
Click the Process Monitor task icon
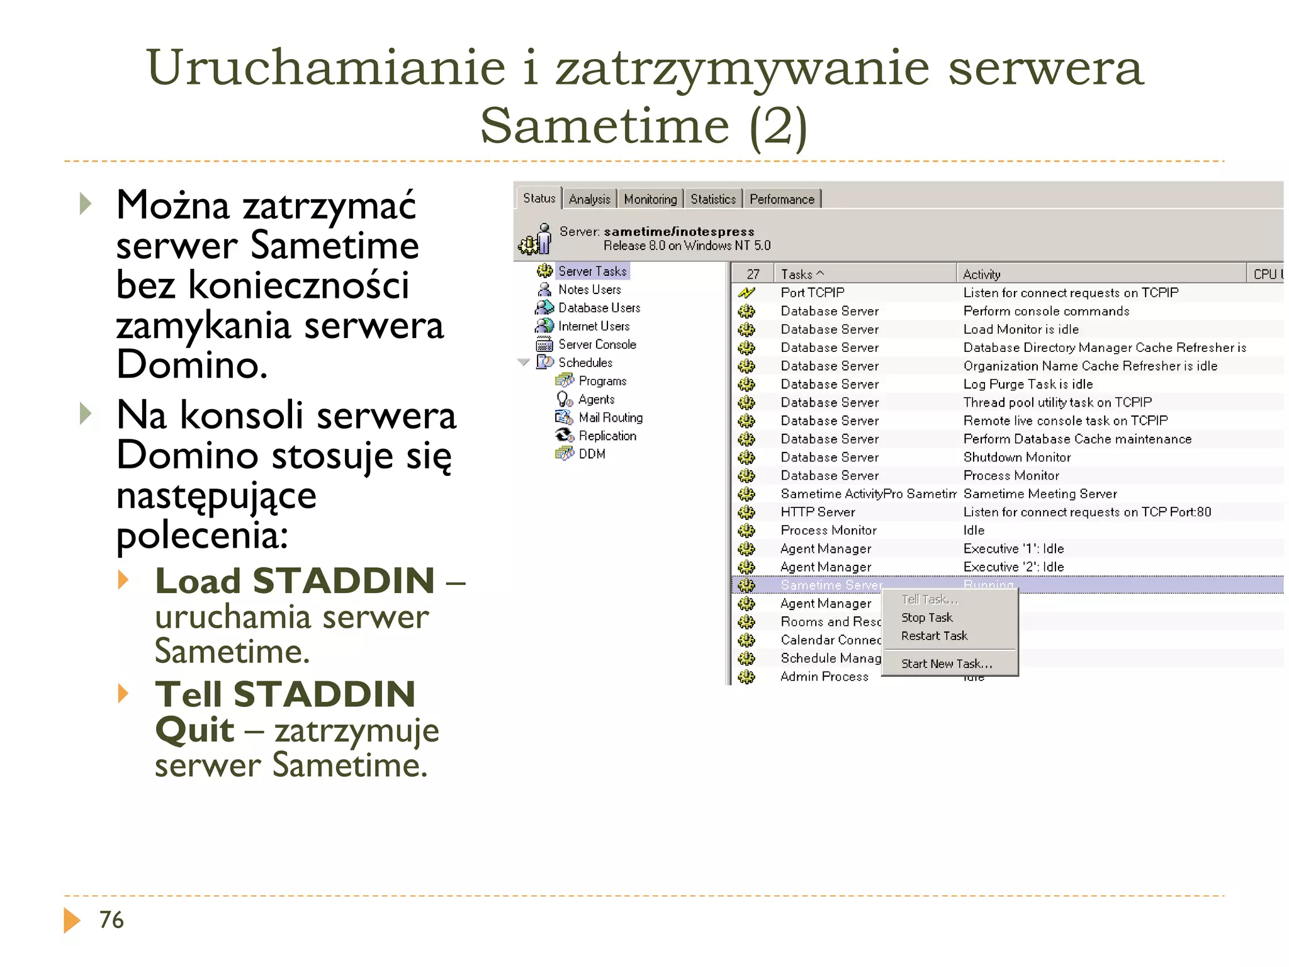pos(746,530)
